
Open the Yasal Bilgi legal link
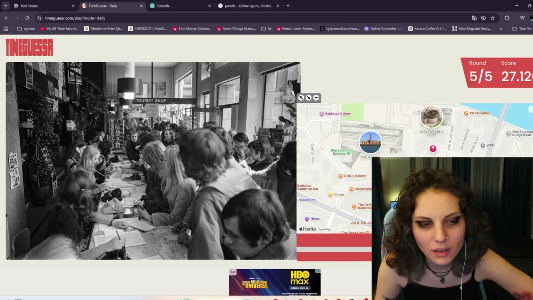[324, 230]
